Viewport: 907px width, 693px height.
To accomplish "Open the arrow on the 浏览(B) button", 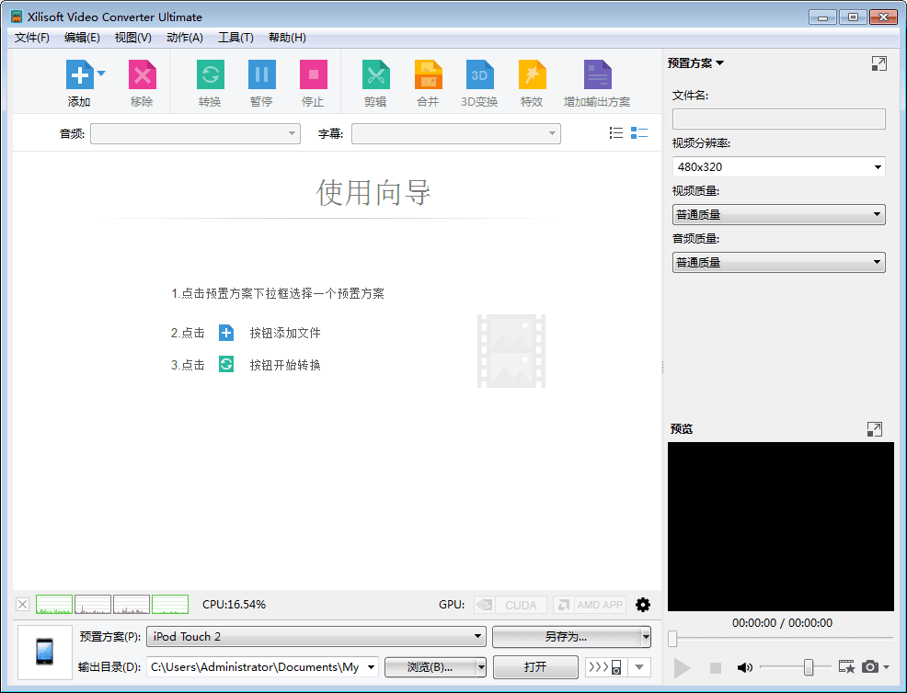I will [x=481, y=667].
